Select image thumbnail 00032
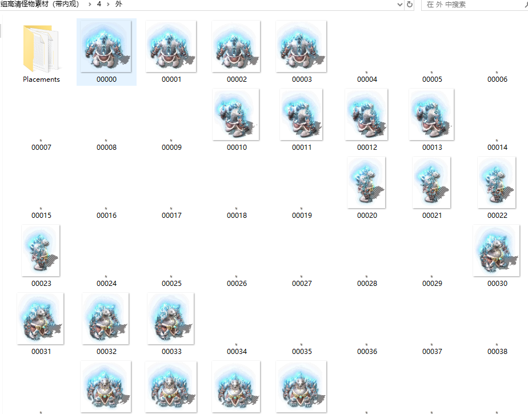 105,319
